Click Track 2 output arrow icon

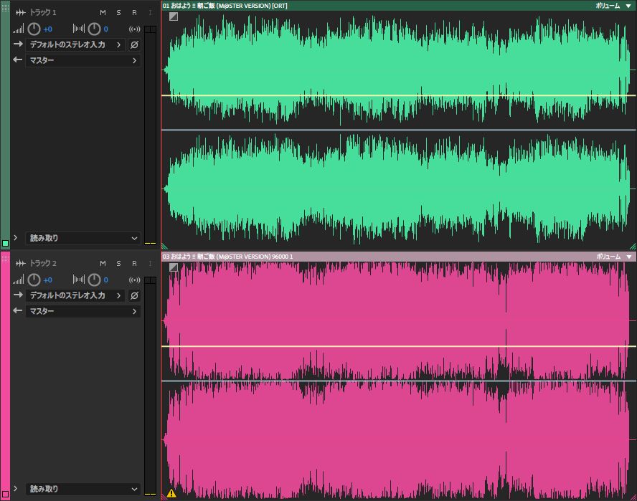click(18, 310)
